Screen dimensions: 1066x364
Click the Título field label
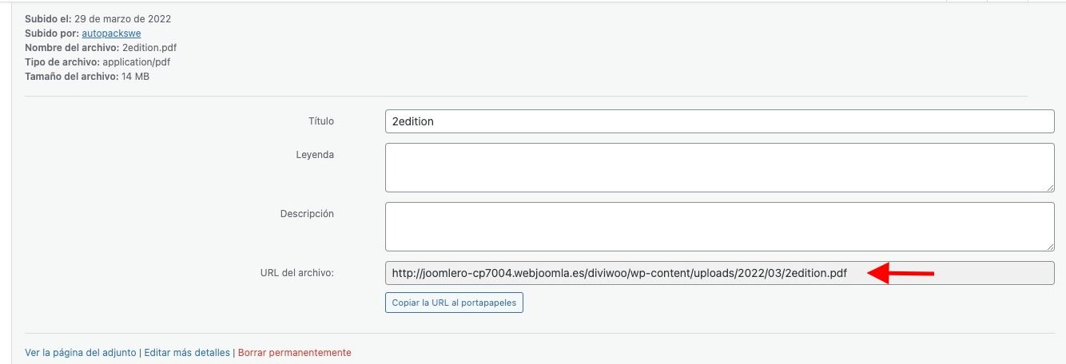click(x=320, y=121)
